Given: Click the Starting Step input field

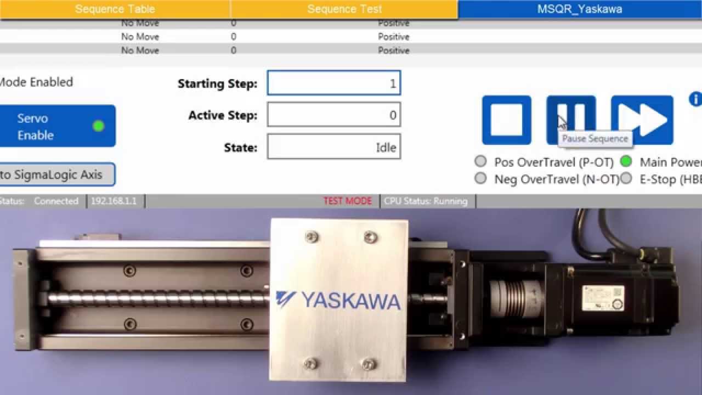Looking at the screenshot, I should point(334,83).
